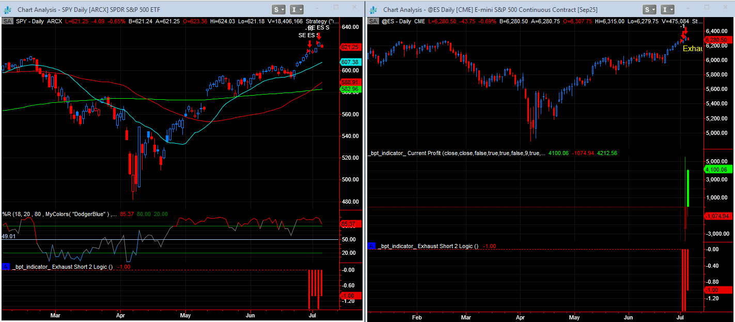The width and height of the screenshot is (735, 322).
Task: Click the green 582.96 moving average tag
Action: [350, 89]
